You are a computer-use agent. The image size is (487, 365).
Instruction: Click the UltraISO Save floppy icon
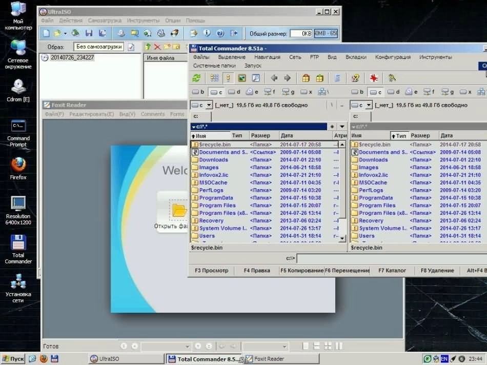point(89,33)
